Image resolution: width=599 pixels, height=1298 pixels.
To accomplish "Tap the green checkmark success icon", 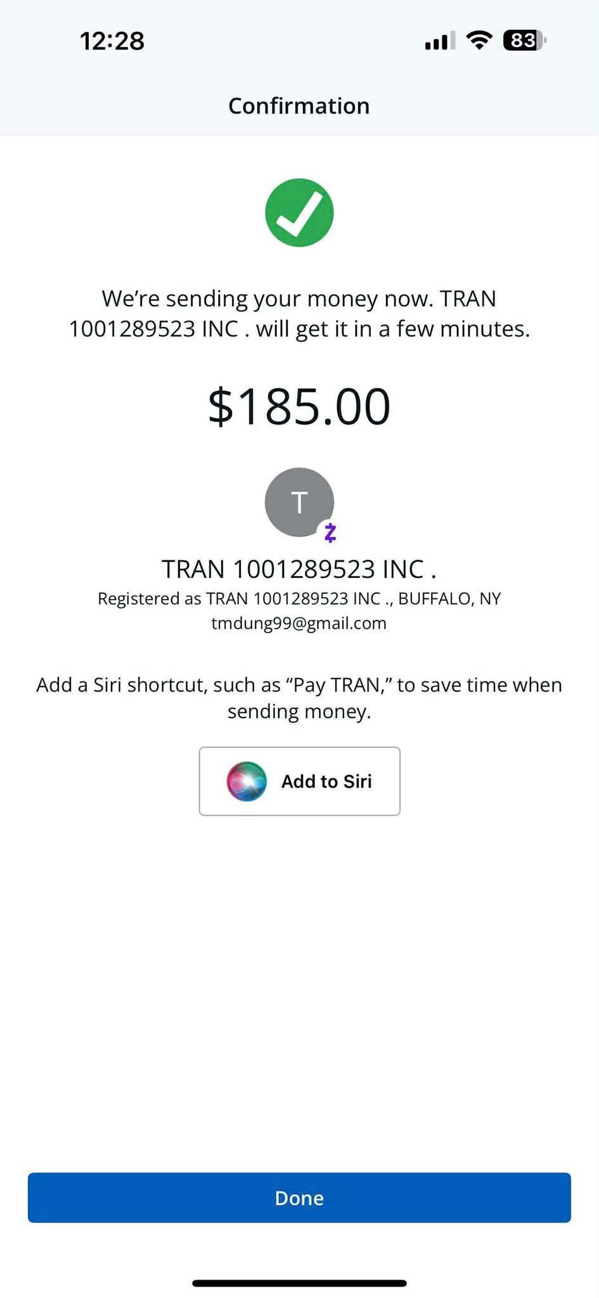I will [x=299, y=212].
